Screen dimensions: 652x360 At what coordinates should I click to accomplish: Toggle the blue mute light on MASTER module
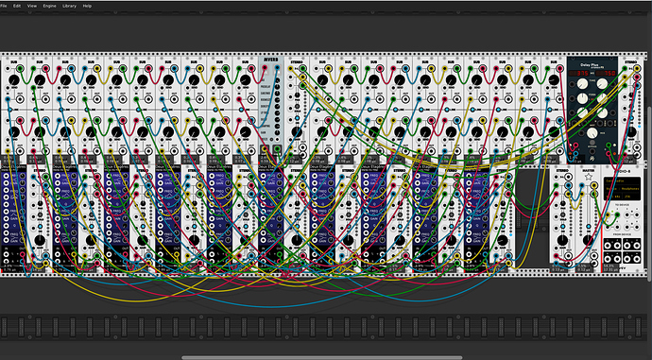click(589, 227)
